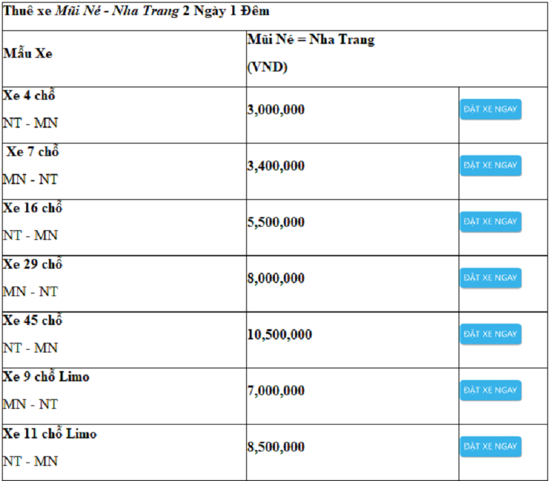This screenshot has width=550, height=481.
Task: Click the Xe 16 chỗ text
Action: point(32,208)
